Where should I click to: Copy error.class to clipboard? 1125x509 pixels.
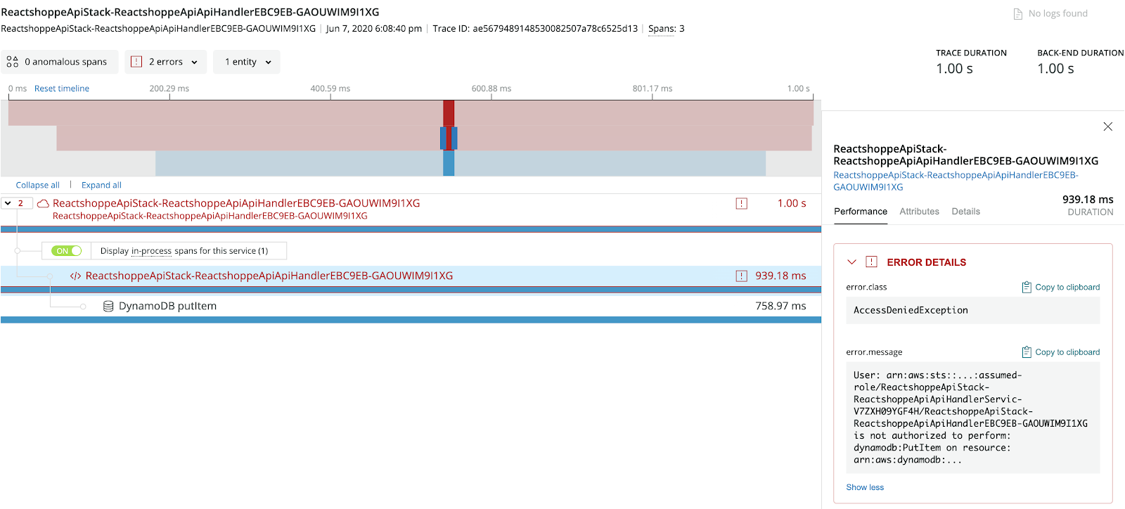pyautogui.click(x=1060, y=287)
